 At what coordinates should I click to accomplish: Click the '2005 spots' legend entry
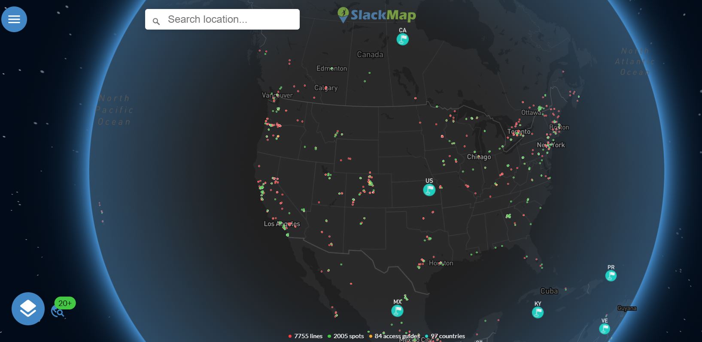click(x=346, y=336)
